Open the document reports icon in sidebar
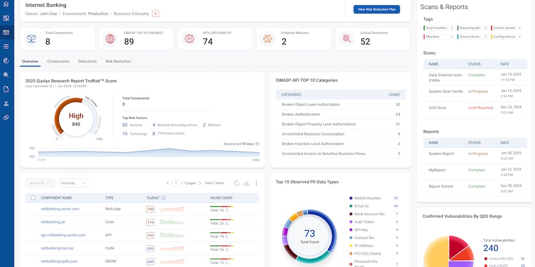The image size is (535, 267). tap(6, 89)
